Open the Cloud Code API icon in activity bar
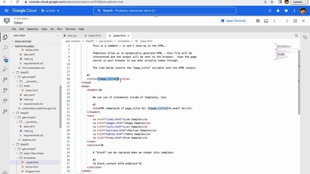 click(x=5, y=90)
